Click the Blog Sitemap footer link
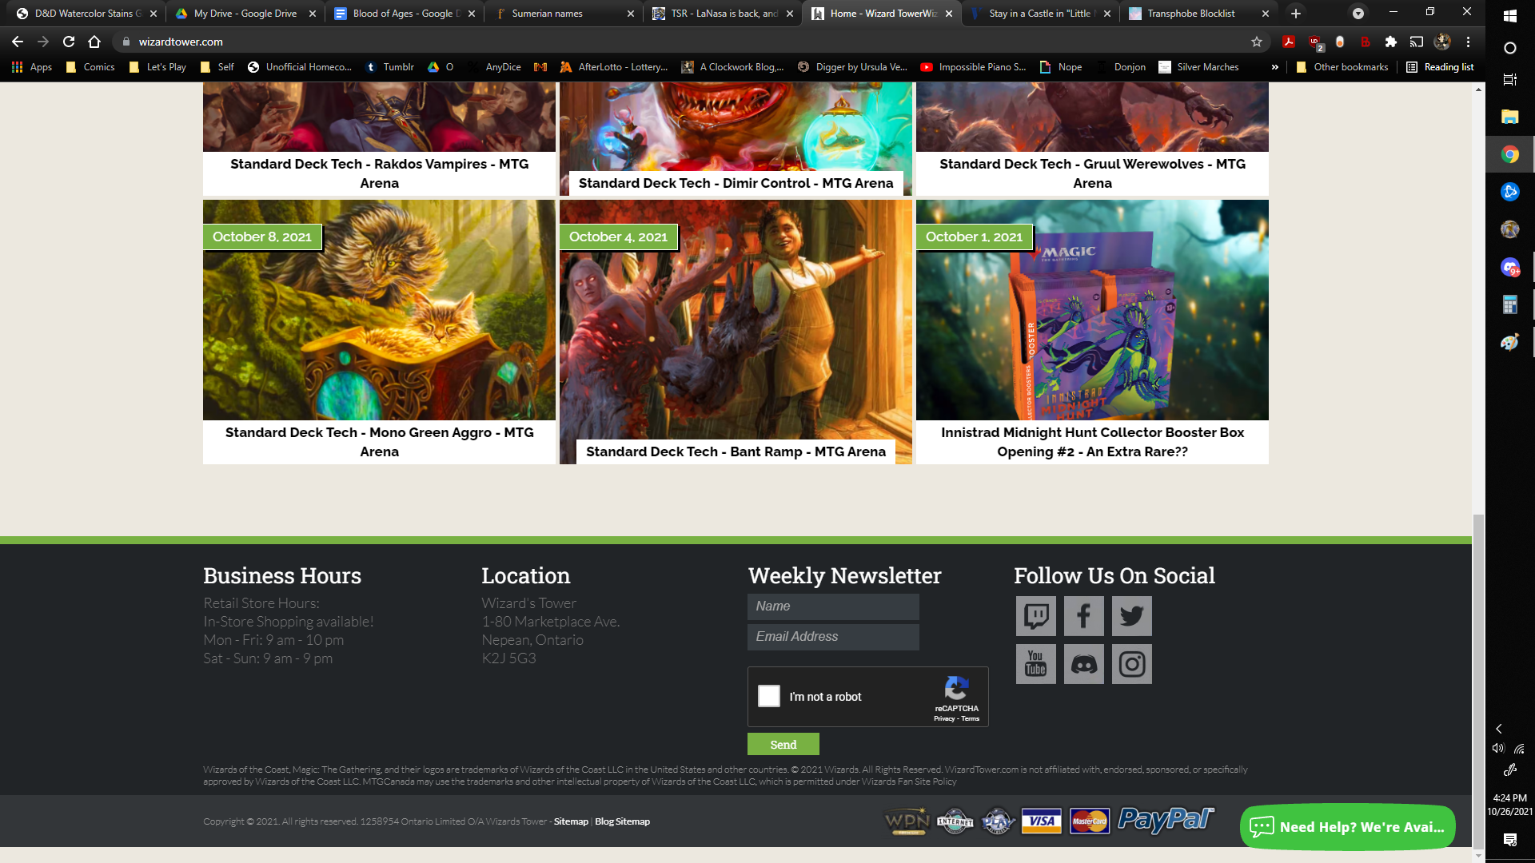The width and height of the screenshot is (1535, 863). [x=622, y=821]
